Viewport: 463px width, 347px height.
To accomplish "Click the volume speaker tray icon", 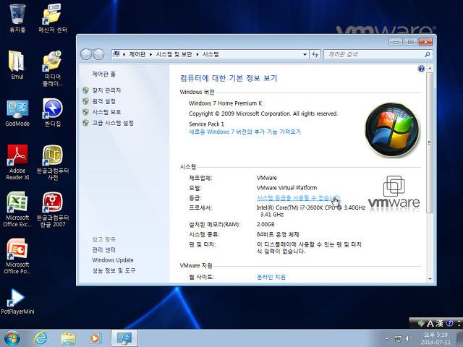I will [409, 338].
